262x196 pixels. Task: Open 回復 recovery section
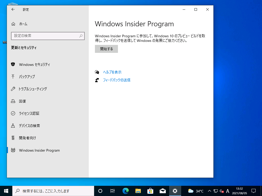(x=48, y=101)
